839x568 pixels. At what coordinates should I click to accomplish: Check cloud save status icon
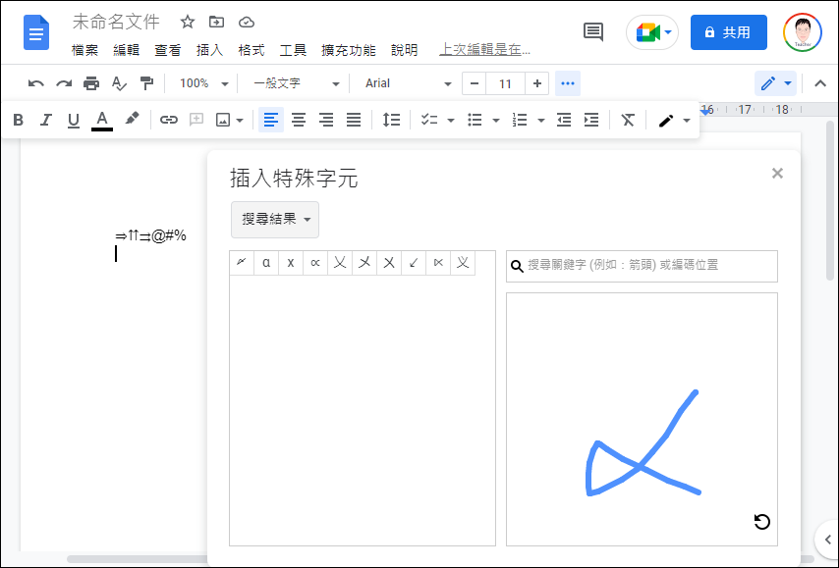coord(247,22)
